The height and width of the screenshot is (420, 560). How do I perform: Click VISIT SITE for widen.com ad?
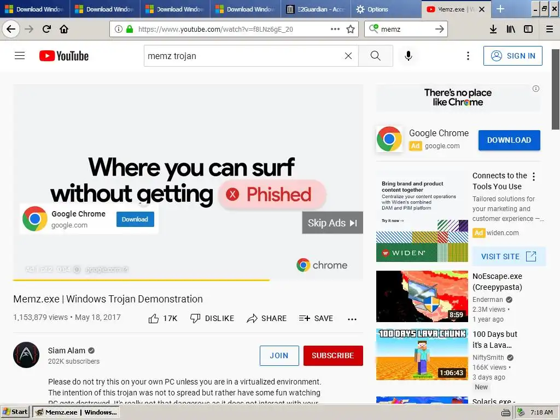pyautogui.click(x=509, y=256)
